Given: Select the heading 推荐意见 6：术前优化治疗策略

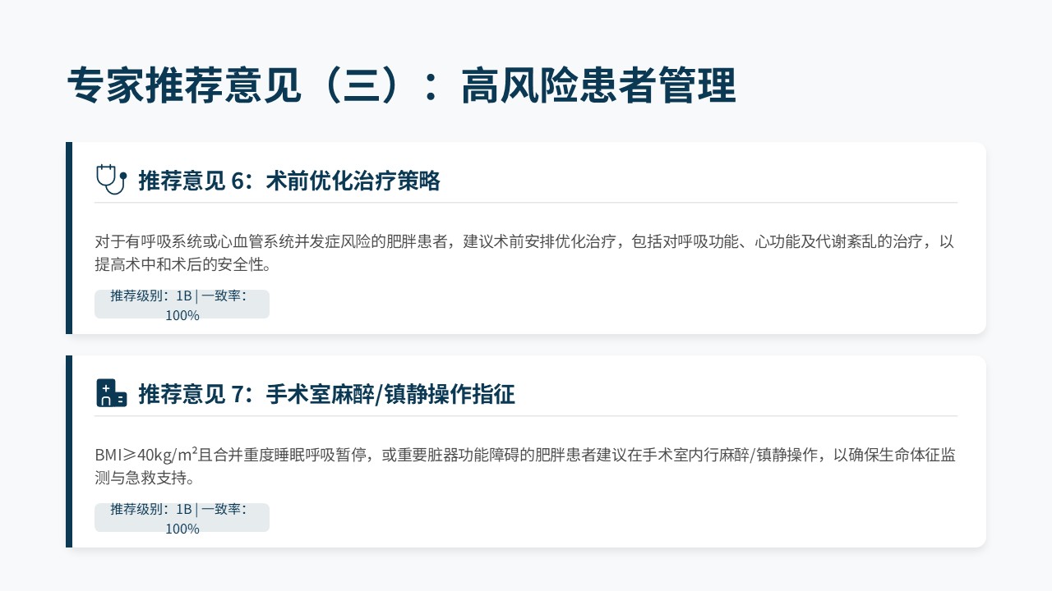Looking at the screenshot, I should click(289, 181).
